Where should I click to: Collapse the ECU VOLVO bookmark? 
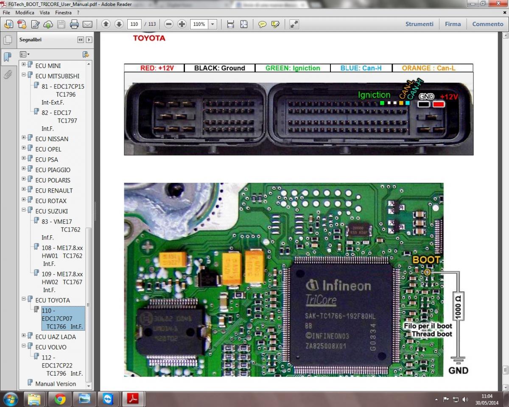(x=24, y=346)
